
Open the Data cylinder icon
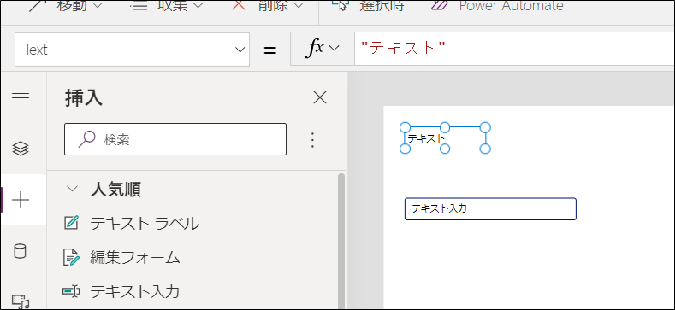click(x=21, y=251)
